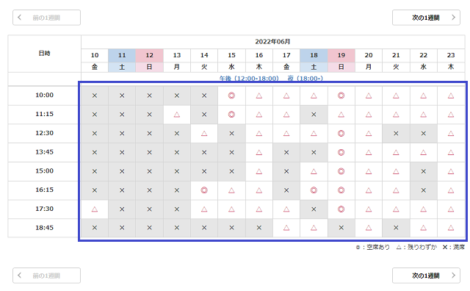
Task: Select the double-circle slot on 15th at 10:00
Action: 231,96
